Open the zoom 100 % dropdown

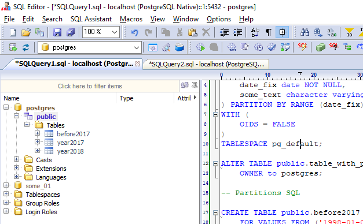point(115,32)
